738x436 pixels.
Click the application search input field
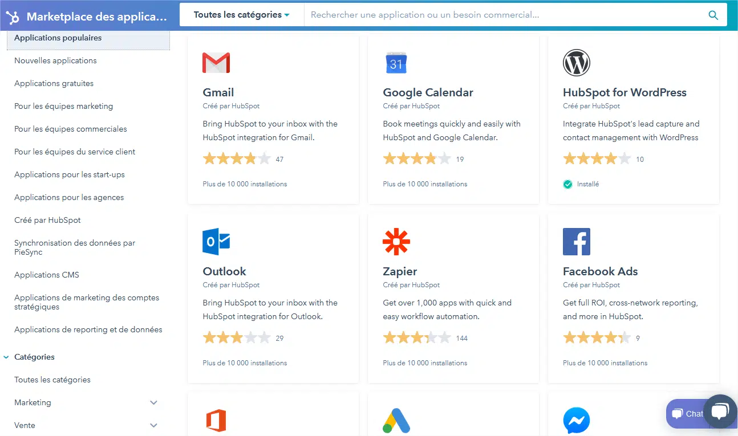point(502,15)
